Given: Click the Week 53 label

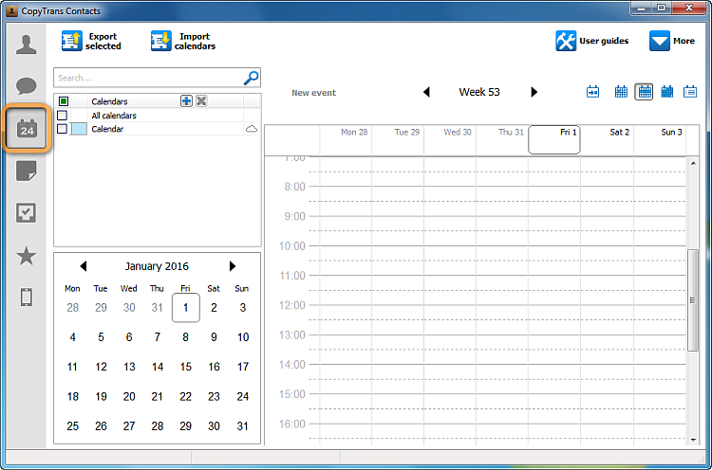Looking at the screenshot, I should tap(479, 92).
